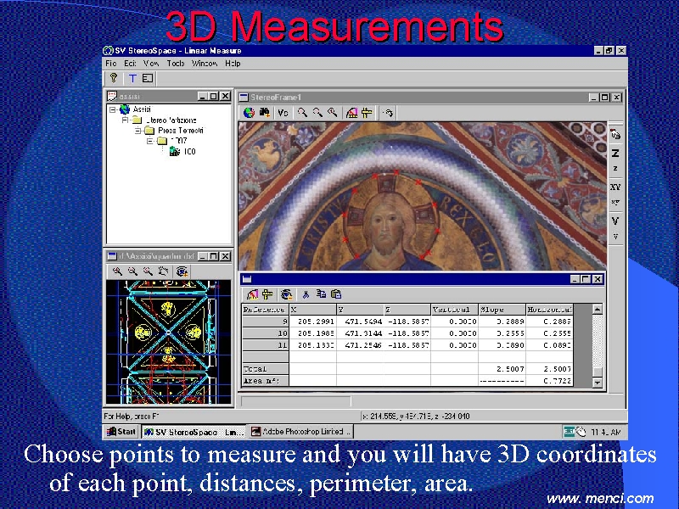Click the binoculars-with-plus icon in StereoFrame1 toolbar
Screen dimensions: 679x509
[x=265, y=113]
